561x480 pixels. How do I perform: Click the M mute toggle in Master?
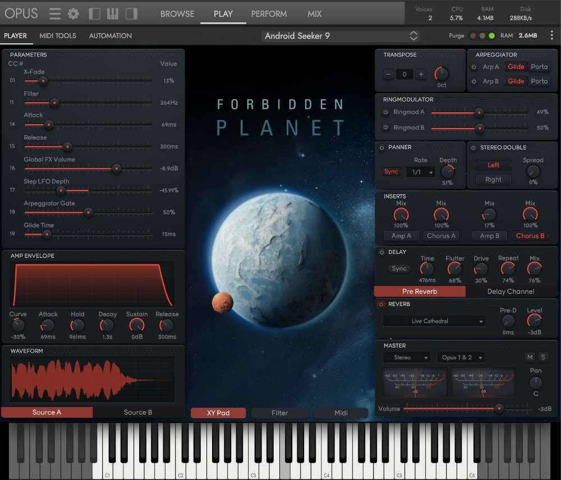tap(530, 357)
